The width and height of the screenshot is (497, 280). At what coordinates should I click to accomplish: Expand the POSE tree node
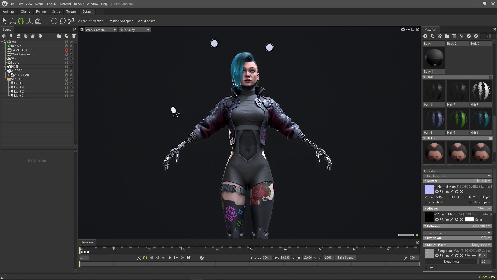(5, 67)
